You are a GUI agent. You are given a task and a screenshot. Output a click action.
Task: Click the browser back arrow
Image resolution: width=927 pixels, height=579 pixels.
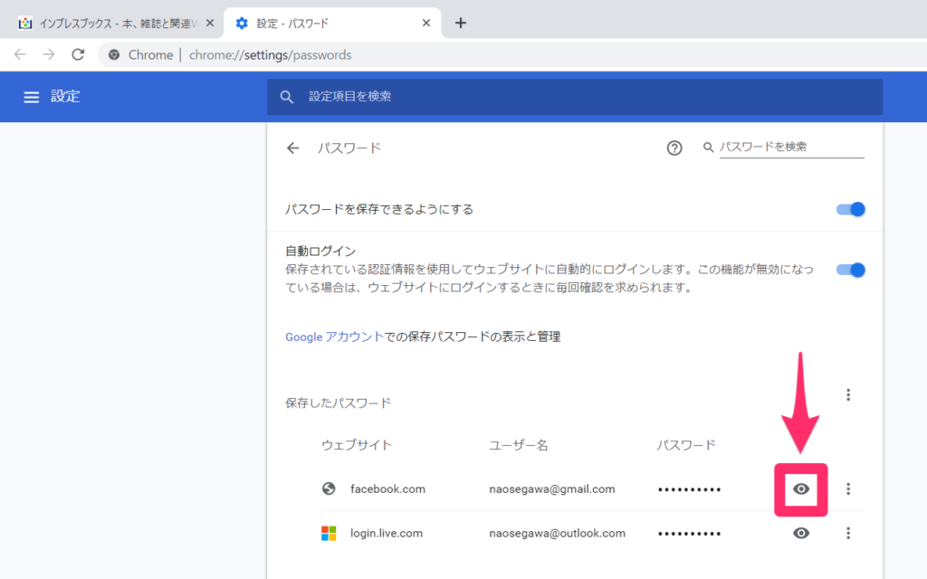(x=20, y=55)
